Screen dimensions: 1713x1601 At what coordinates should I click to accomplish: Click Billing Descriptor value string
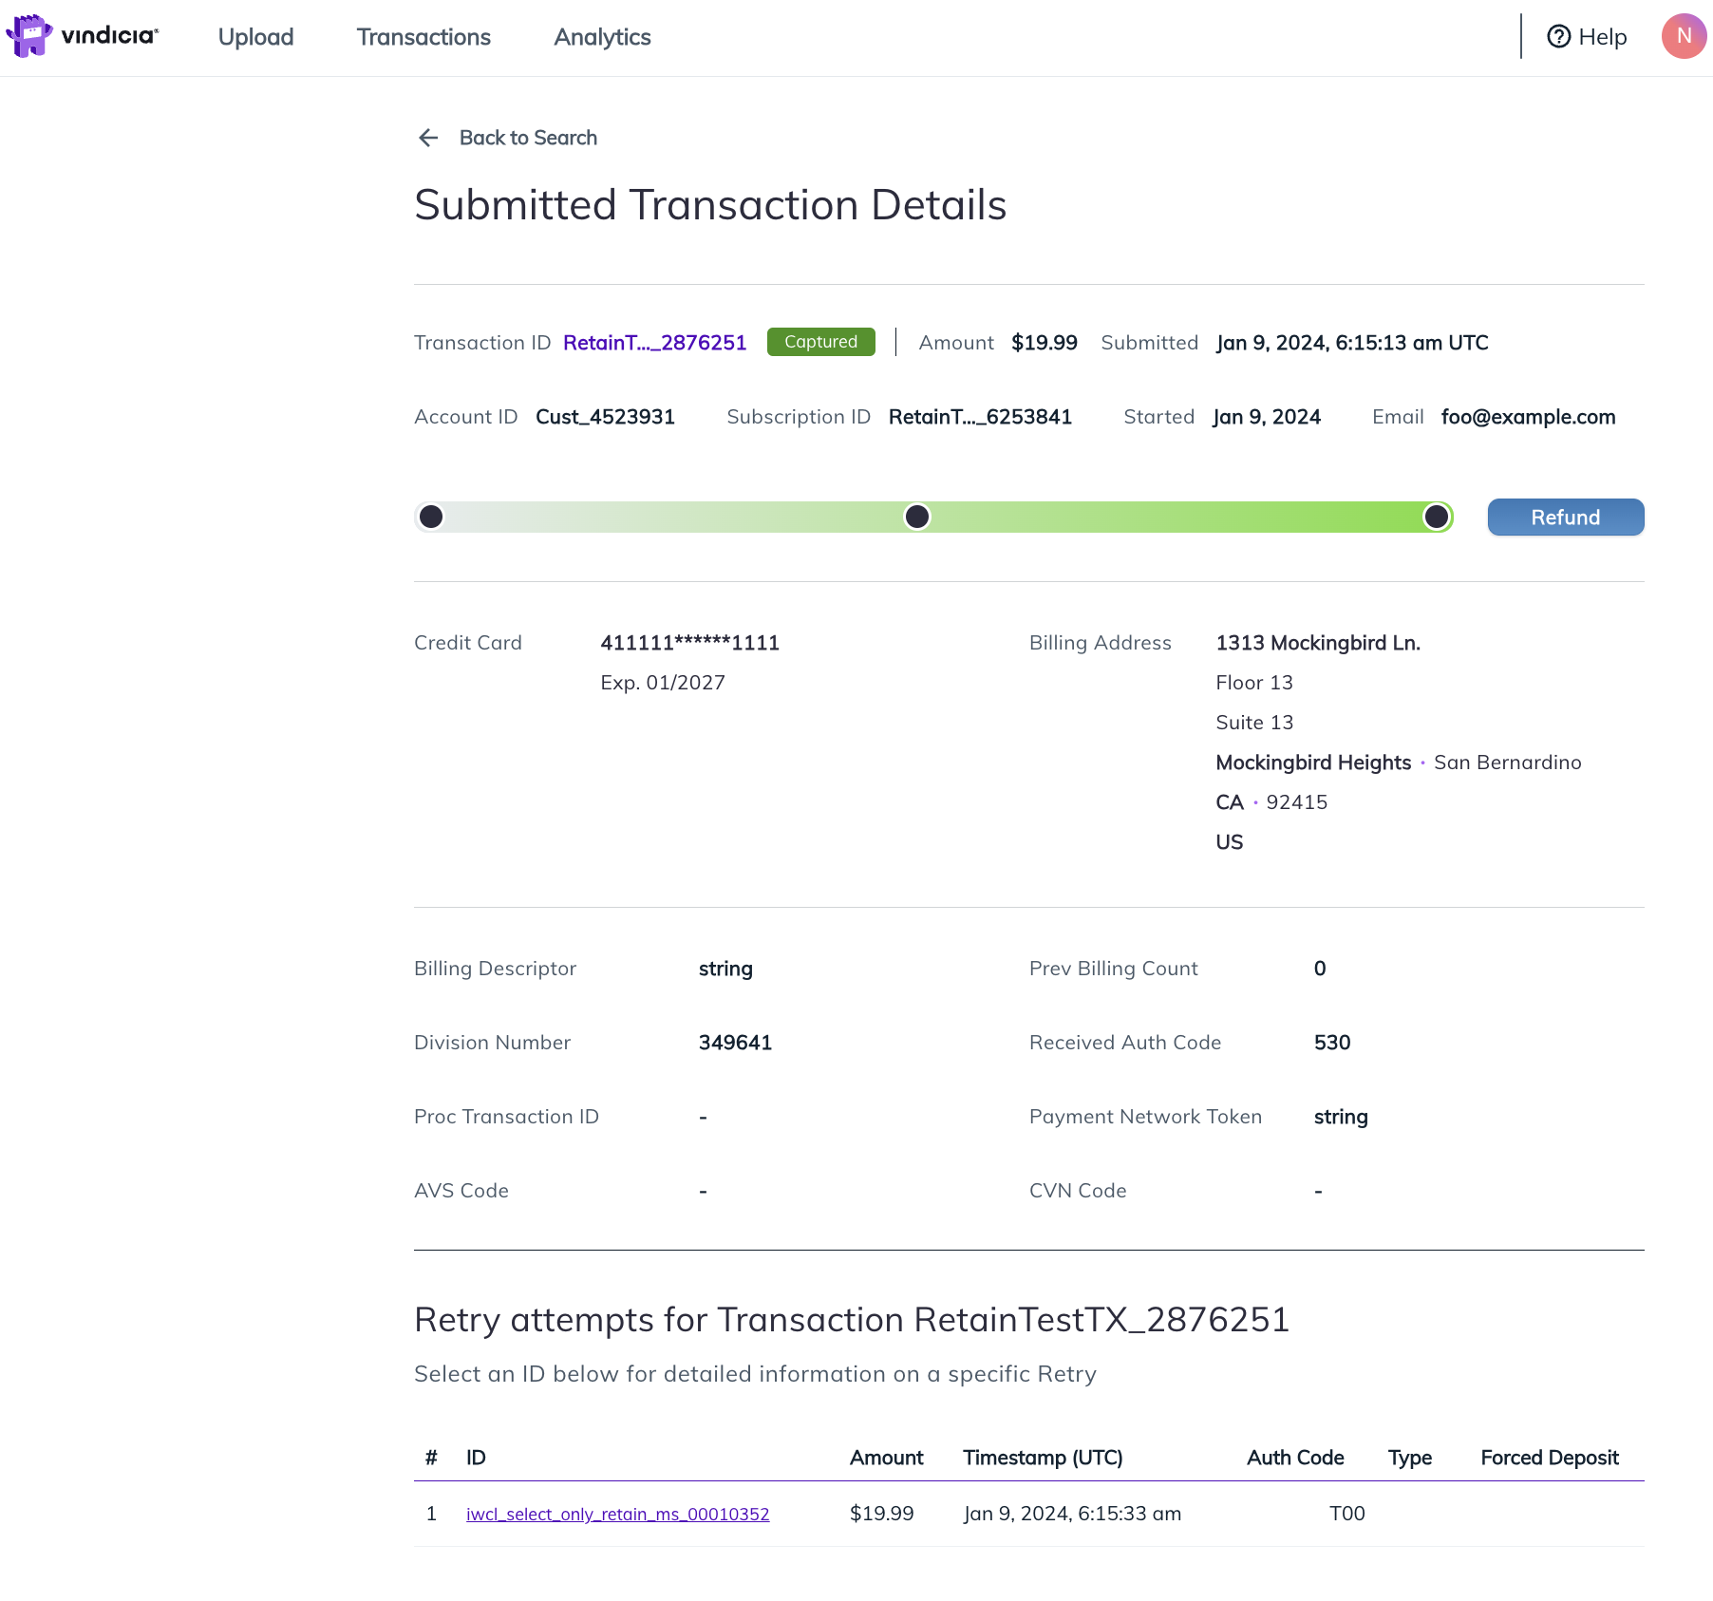pyautogui.click(x=725, y=969)
